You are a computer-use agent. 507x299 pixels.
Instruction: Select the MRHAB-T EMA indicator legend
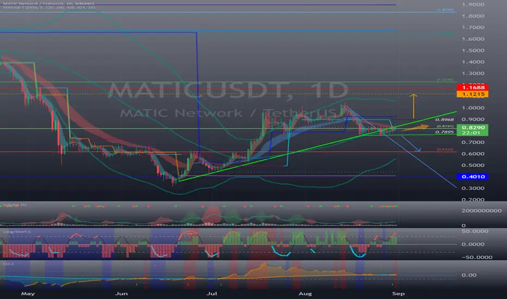49,7
